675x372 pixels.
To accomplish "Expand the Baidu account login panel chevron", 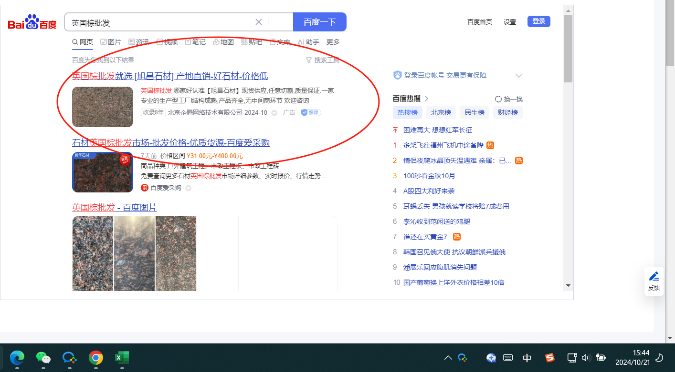I will pyautogui.click(x=519, y=75).
